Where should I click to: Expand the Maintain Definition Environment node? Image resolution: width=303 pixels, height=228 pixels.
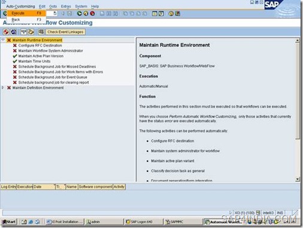[x=3, y=87]
